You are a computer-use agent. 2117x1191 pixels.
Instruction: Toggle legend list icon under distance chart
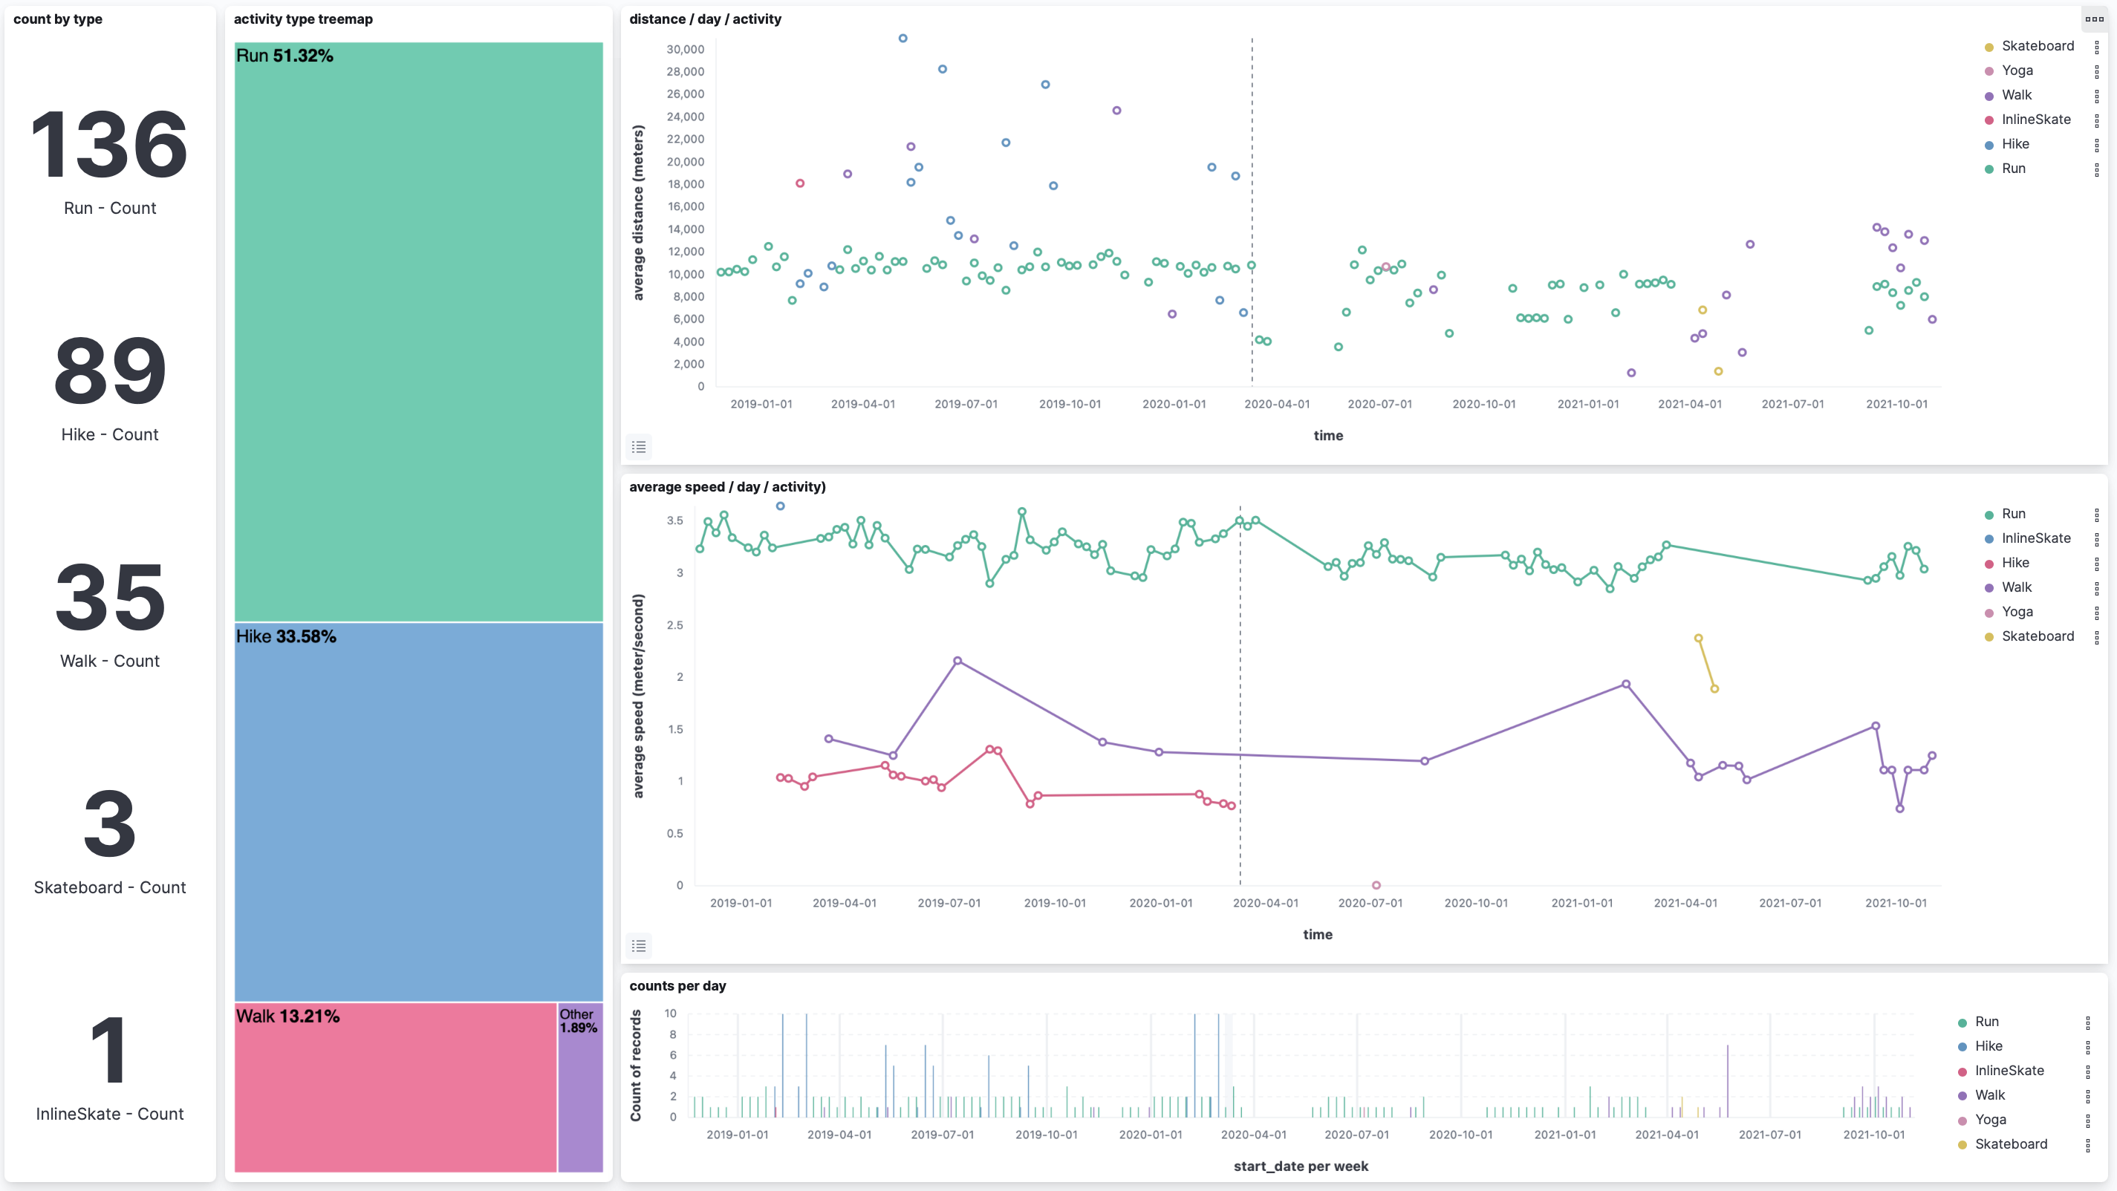(639, 447)
